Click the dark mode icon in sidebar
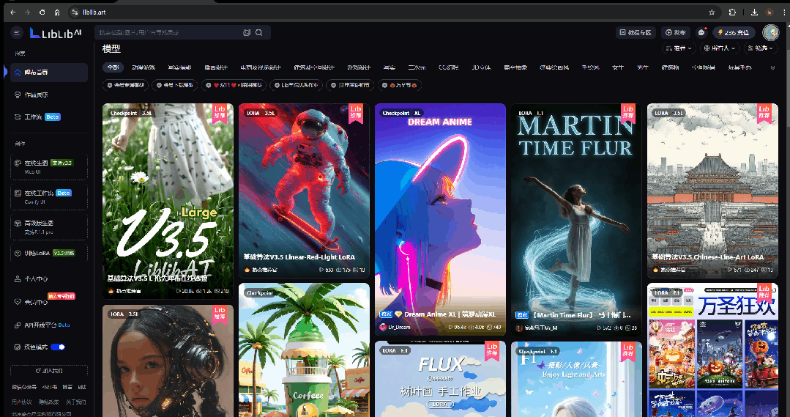This screenshot has width=790, height=417. (x=18, y=347)
